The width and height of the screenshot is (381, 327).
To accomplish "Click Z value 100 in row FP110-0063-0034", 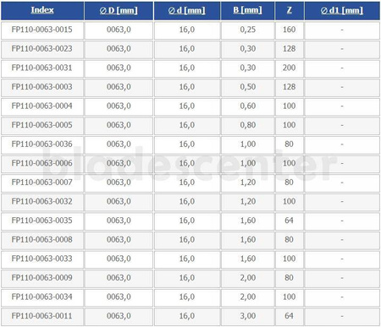I will click(x=290, y=297).
